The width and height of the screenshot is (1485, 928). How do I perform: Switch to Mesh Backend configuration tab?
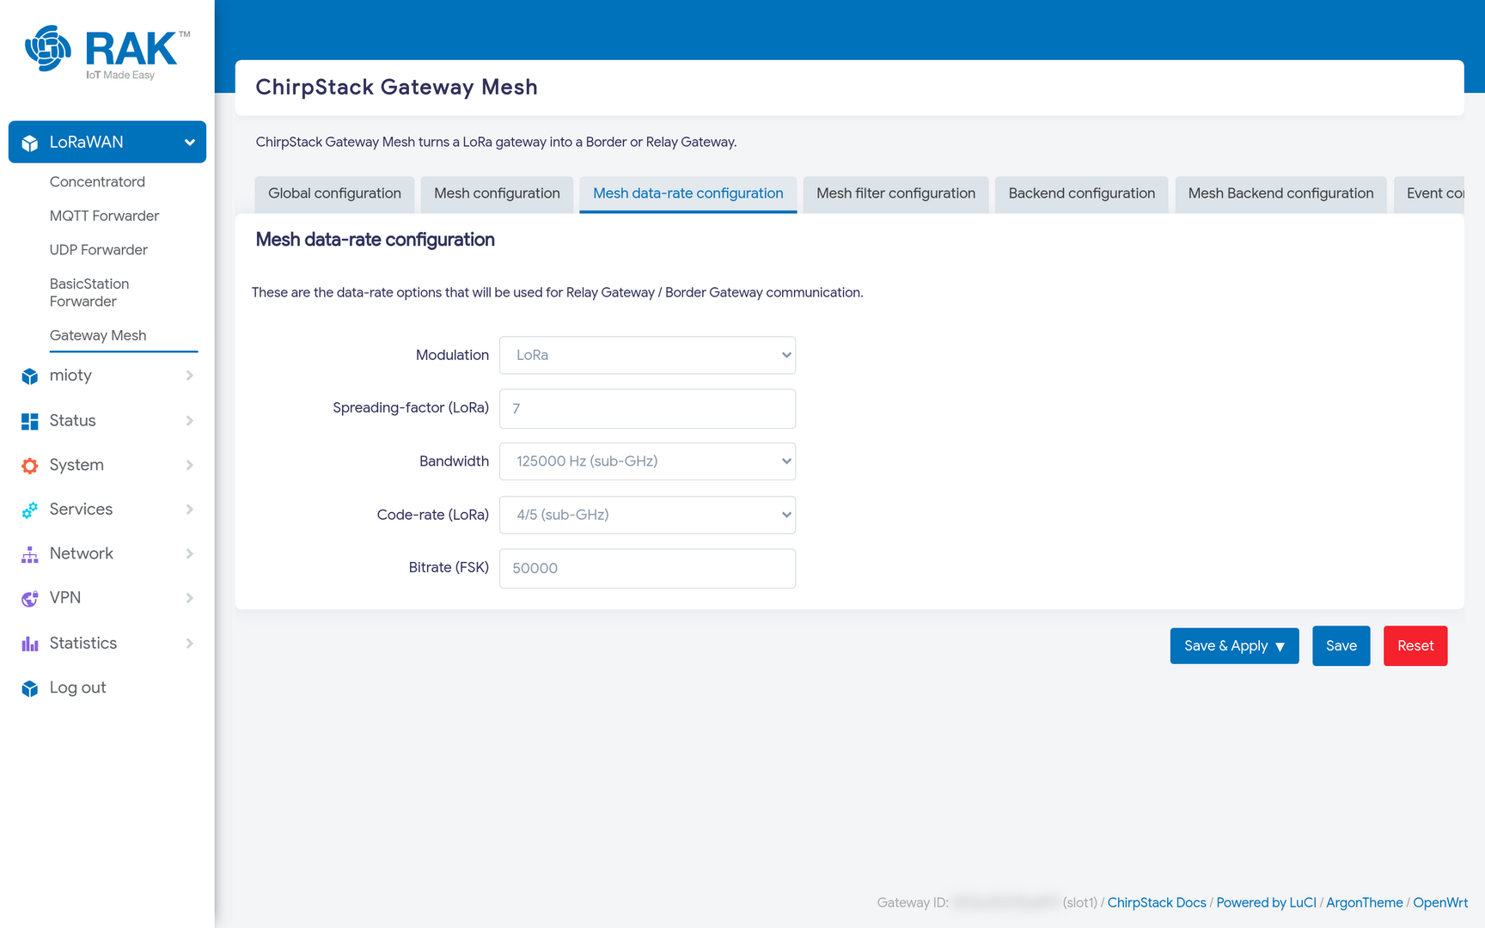tap(1280, 194)
